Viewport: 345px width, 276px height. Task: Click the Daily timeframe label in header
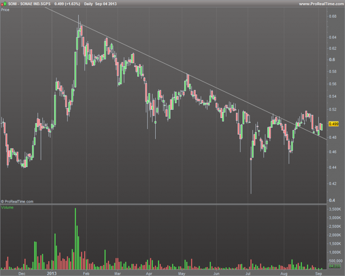click(x=88, y=4)
